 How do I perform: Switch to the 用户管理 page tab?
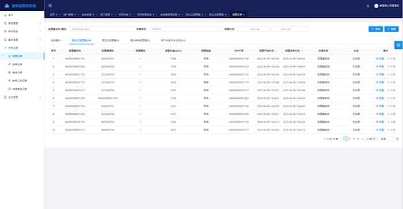pyautogui.click(x=68, y=14)
